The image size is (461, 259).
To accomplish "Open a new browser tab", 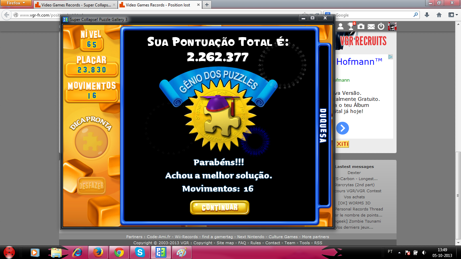I will pyautogui.click(x=207, y=5).
